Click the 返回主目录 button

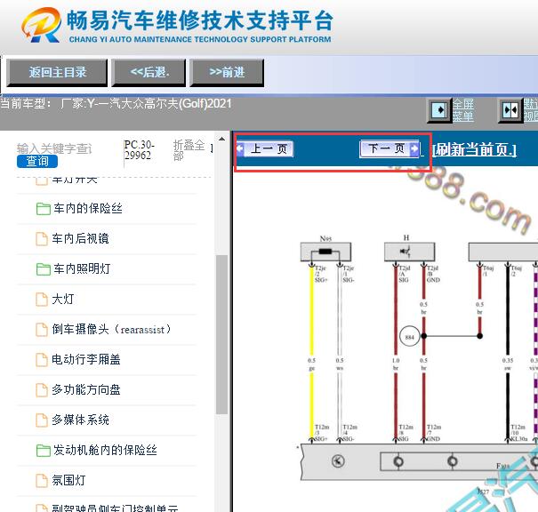[x=57, y=72]
